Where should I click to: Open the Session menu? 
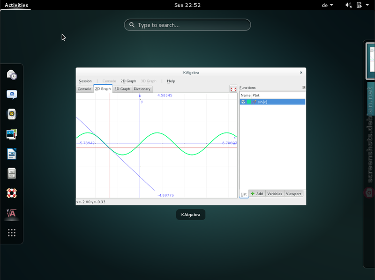click(85, 81)
